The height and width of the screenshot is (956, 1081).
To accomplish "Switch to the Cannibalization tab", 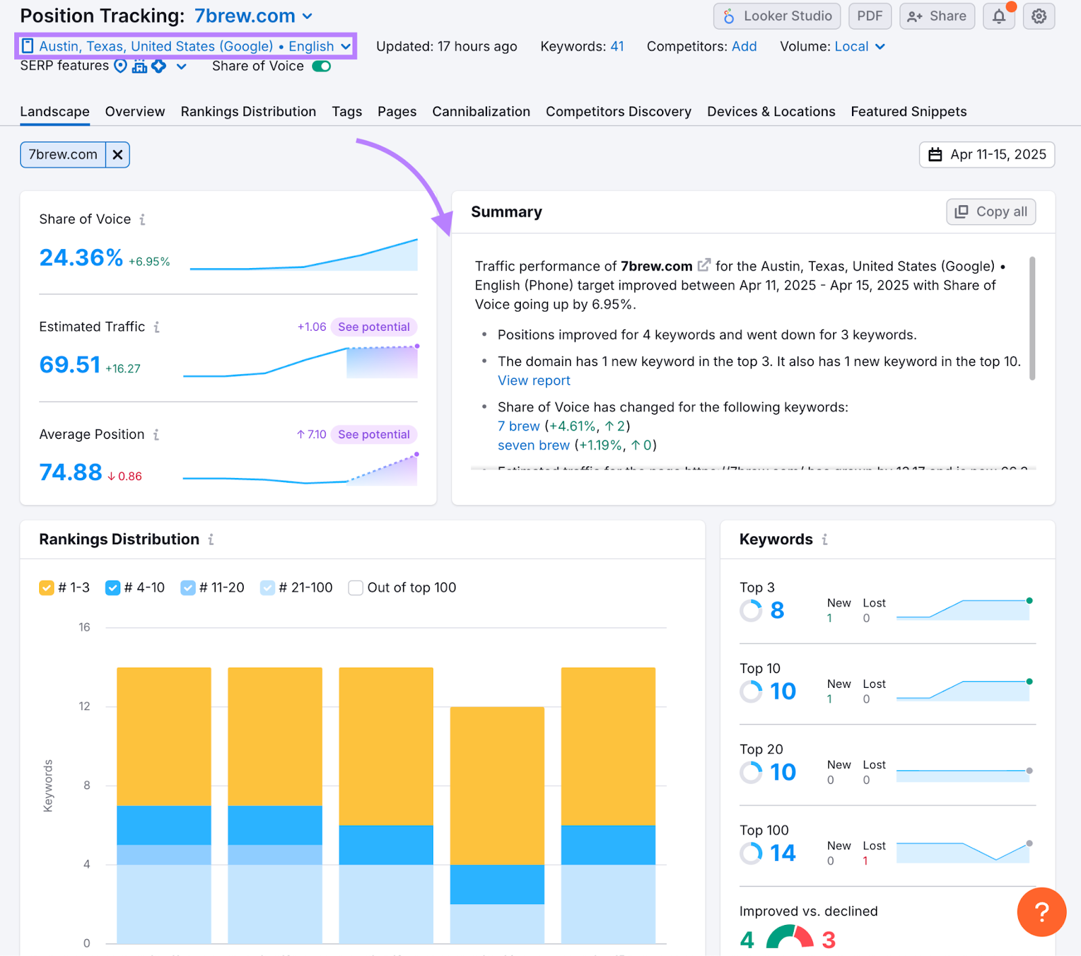I will [481, 111].
